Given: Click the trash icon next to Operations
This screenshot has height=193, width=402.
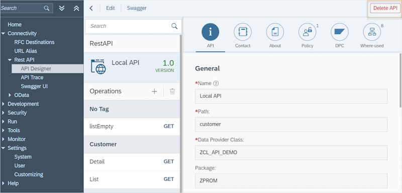Looking at the screenshot, I should click(172, 91).
